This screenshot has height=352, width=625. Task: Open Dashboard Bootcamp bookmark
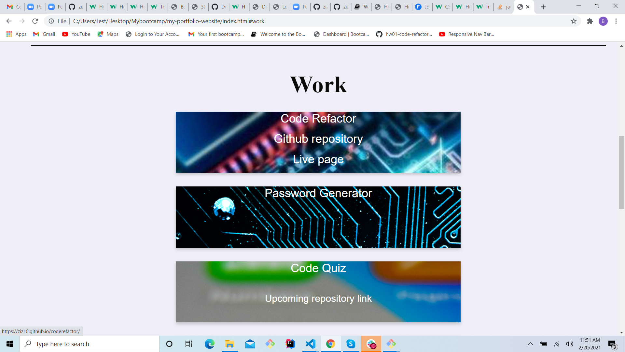pyautogui.click(x=341, y=34)
